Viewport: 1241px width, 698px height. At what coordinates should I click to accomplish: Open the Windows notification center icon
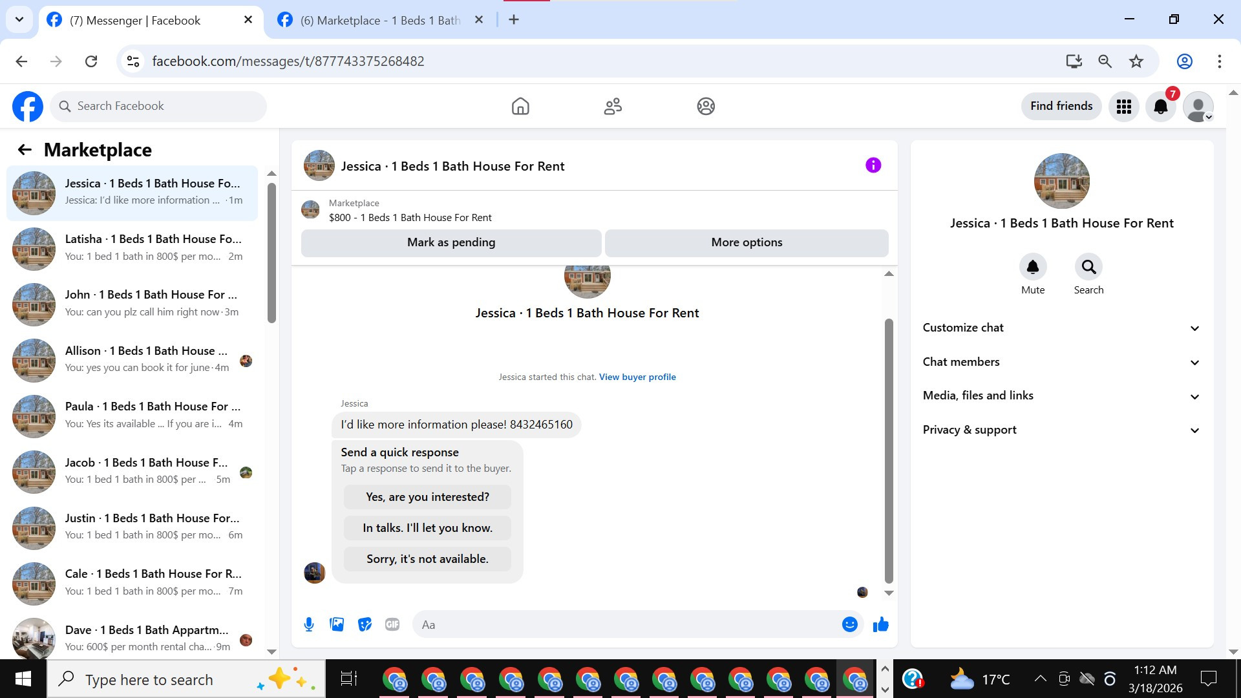tap(1209, 679)
